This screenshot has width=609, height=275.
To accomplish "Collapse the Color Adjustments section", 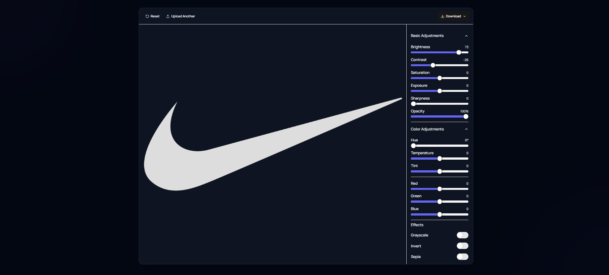I will click(466, 129).
